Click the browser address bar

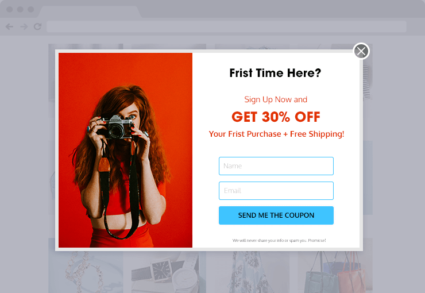[226, 26]
